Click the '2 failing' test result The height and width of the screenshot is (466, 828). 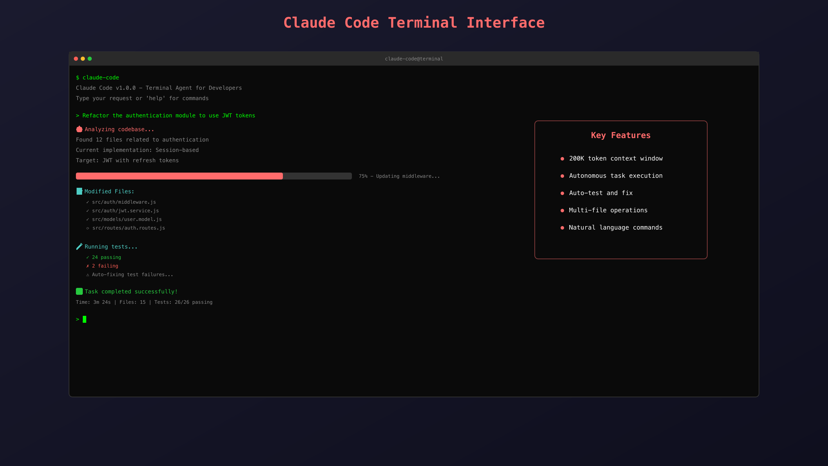coord(102,266)
